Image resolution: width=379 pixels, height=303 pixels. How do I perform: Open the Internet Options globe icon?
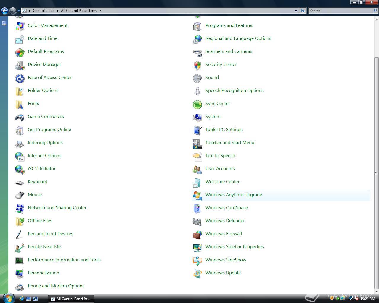20,156
